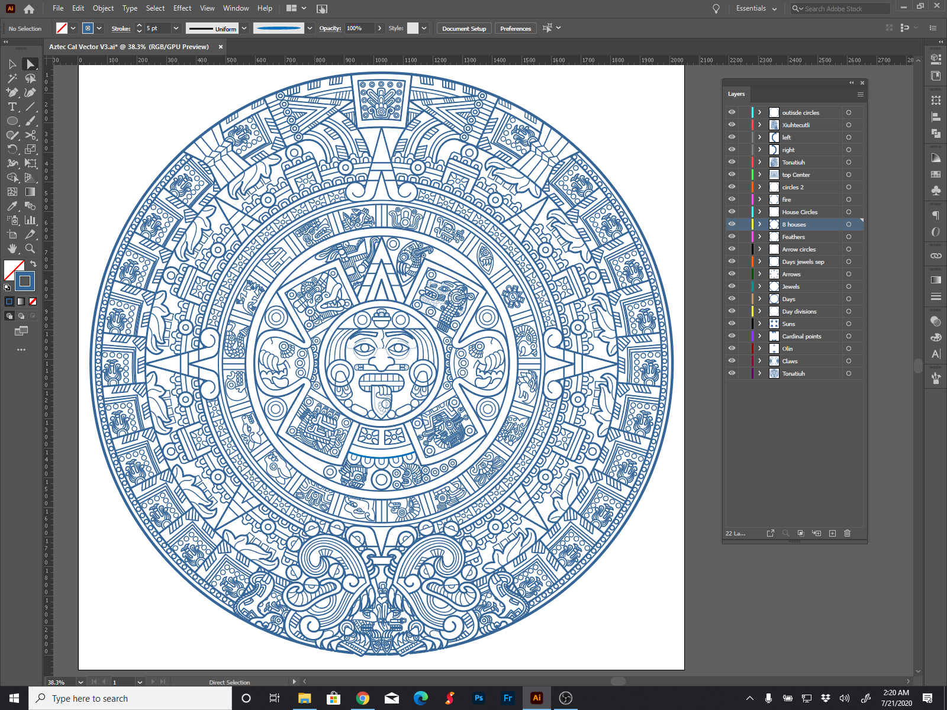Hide the Arrows layer
The image size is (947, 710).
[732, 274]
